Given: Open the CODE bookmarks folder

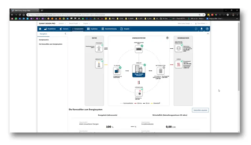Looking at the screenshot, I should 120,19.
